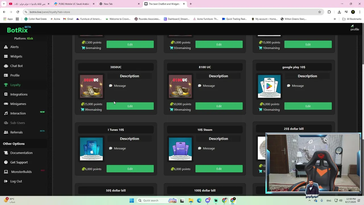This screenshot has width=364, height=205.
Task: Go back to the previous page
Action: tap(4, 12)
